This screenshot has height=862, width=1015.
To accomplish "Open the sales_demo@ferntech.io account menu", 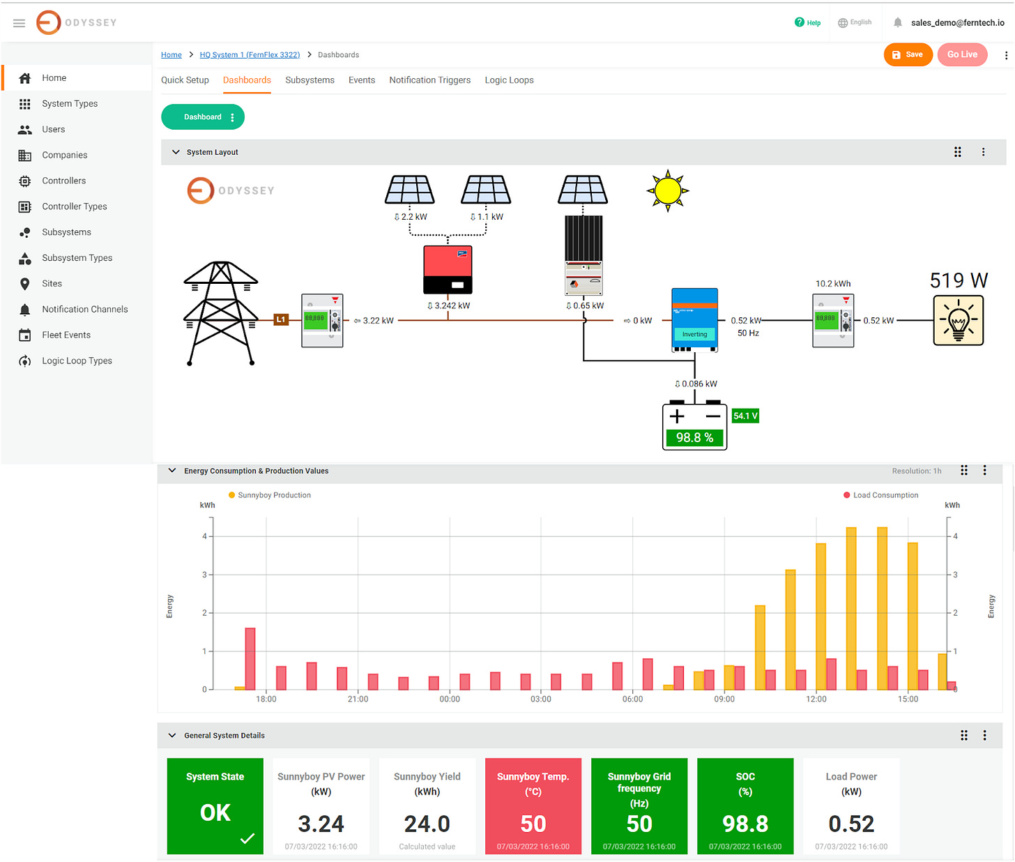I will click(957, 23).
